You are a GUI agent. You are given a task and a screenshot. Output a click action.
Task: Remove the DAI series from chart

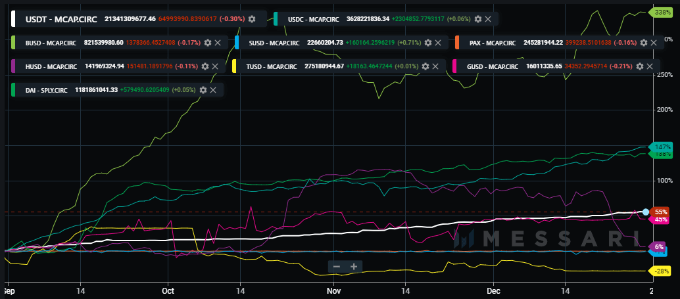(x=214, y=89)
